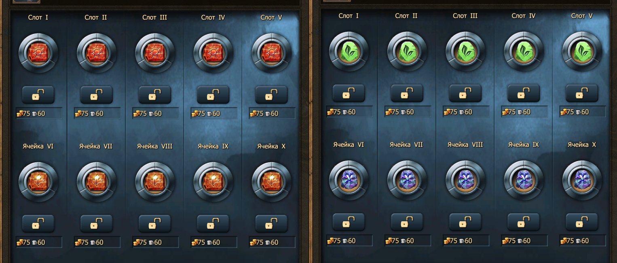Unlock the lock button under left panel Ячейка VI
The width and height of the screenshot is (617, 263).
38,224
